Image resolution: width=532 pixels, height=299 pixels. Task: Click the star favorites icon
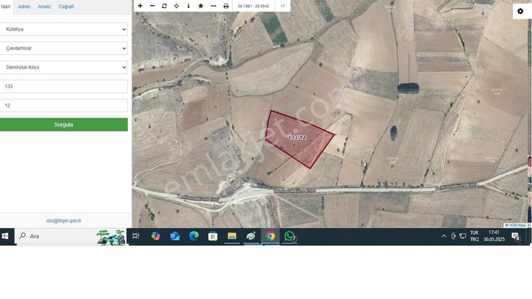200,6
